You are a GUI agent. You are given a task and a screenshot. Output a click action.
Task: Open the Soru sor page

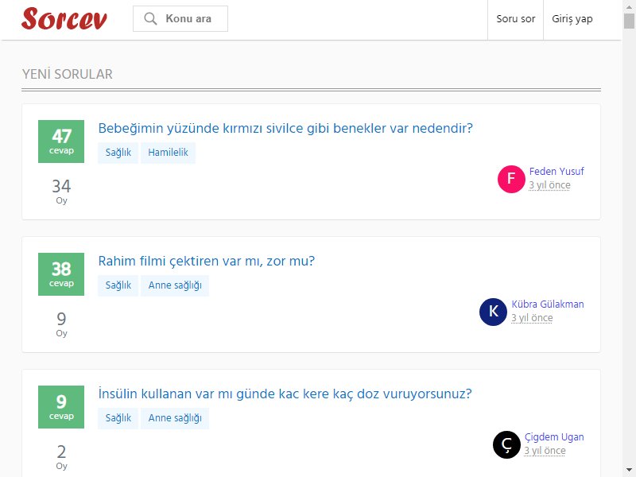coord(515,19)
